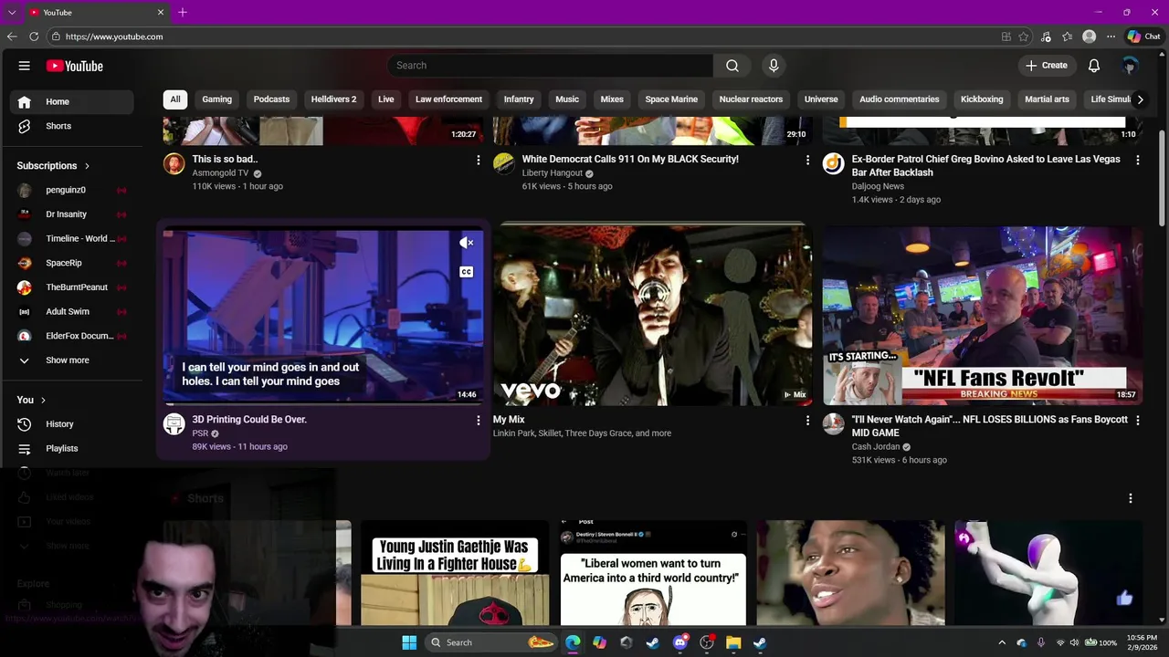
Task: Select the 'Gaming' filter chip
Action: 217,99
